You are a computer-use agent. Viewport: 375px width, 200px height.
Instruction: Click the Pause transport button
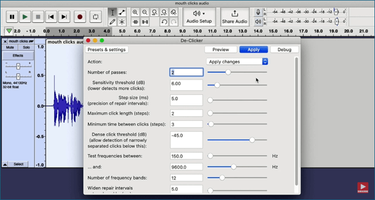[12, 17]
